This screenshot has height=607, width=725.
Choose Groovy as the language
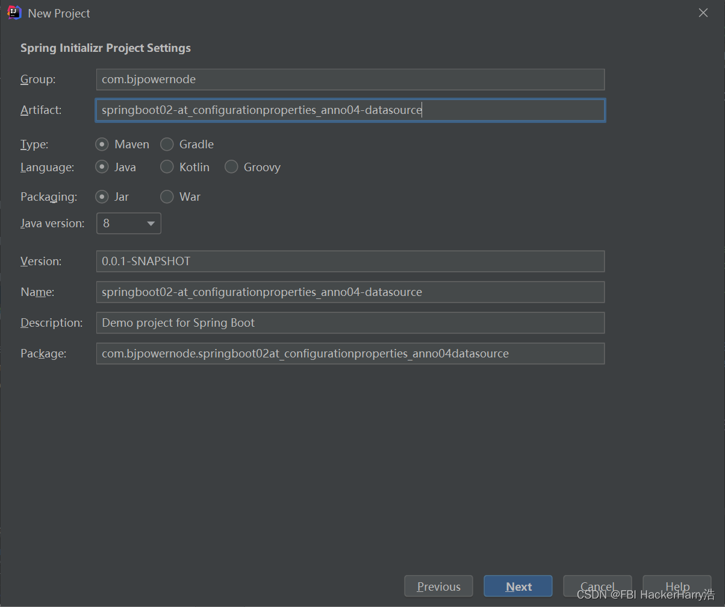tap(232, 167)
